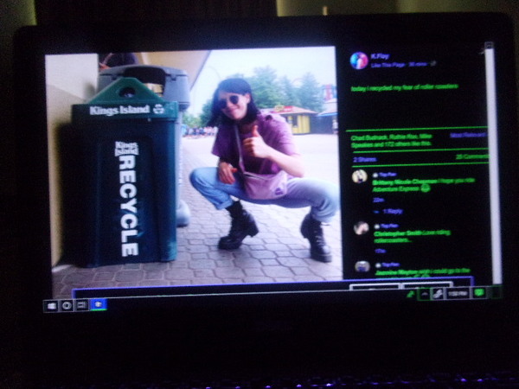Click the K.Flay page name link
This screenshot has width=519, height=389.
[x=381, y=55]
